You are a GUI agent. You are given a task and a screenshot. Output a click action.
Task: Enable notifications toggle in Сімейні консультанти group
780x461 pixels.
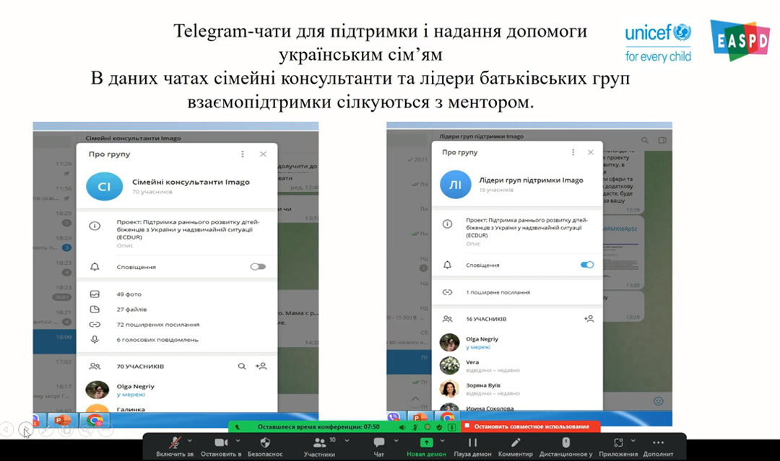point(258,267)
